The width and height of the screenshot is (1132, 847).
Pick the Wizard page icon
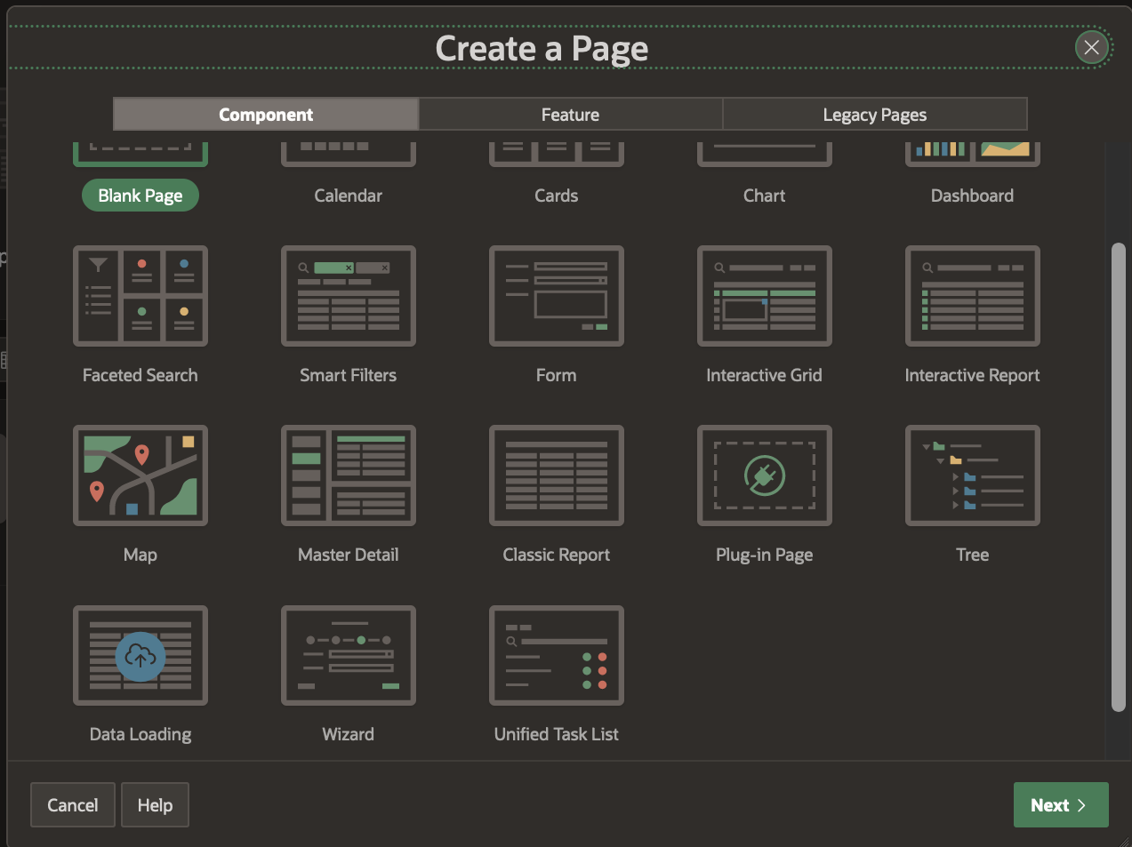coord(349,656)
